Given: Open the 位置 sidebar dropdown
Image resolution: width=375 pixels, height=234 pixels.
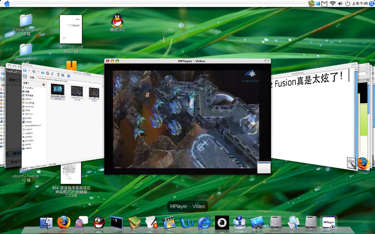Looking at the screenshot, I should tap(26, 83).
